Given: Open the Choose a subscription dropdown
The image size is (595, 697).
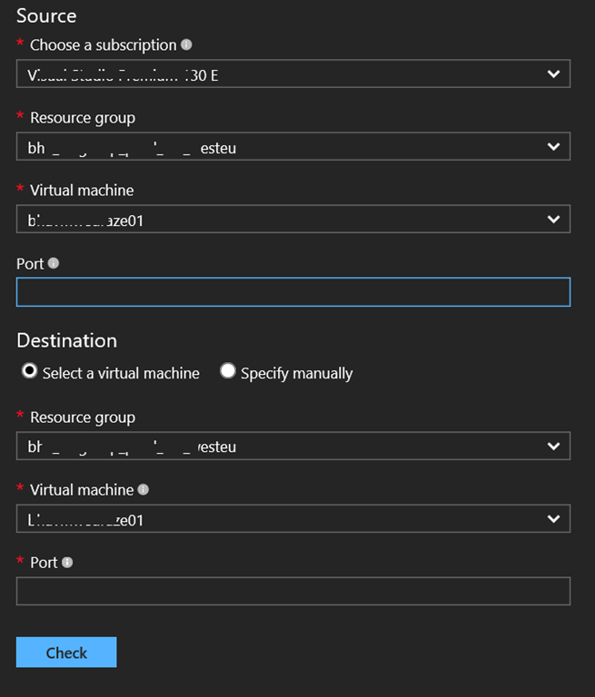Looking at the screenshot, I should (x=293, y=74).
